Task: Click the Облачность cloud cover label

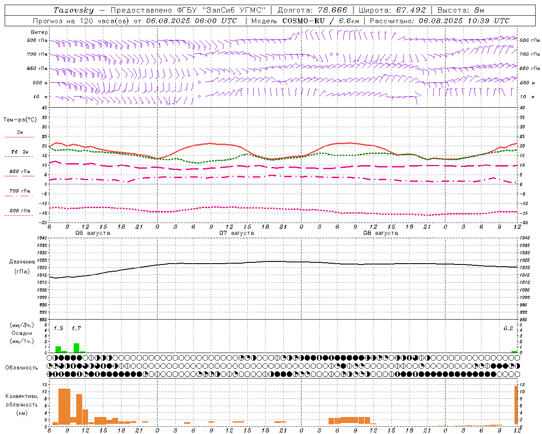Action: [22, 368]
